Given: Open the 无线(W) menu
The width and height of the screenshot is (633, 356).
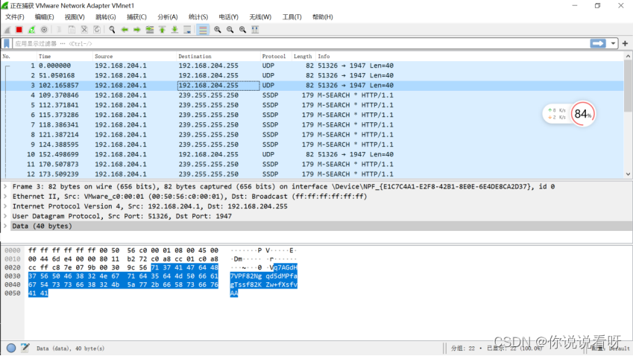Looking at the screenshot, I should click(260, 17).
